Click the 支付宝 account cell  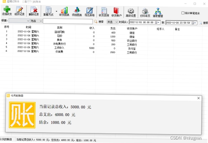pyautogui.click(x=132, y=49)
